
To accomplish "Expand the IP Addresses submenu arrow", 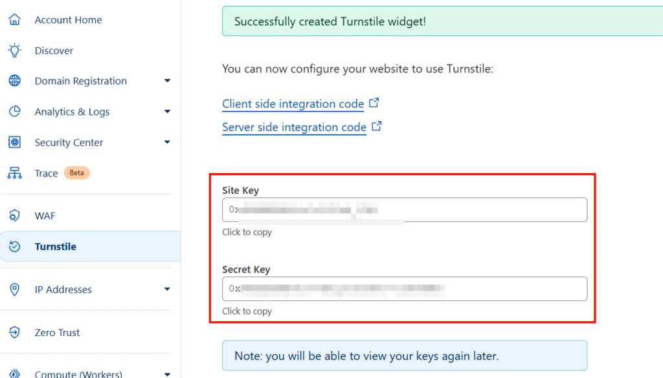I will pyautogui.click(x=168, y=289).
